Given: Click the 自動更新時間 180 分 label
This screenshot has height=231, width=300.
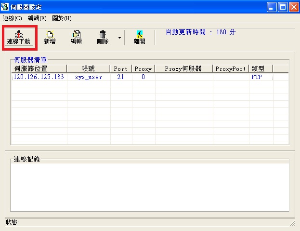Looking at the screenshot, I should 200,32.
